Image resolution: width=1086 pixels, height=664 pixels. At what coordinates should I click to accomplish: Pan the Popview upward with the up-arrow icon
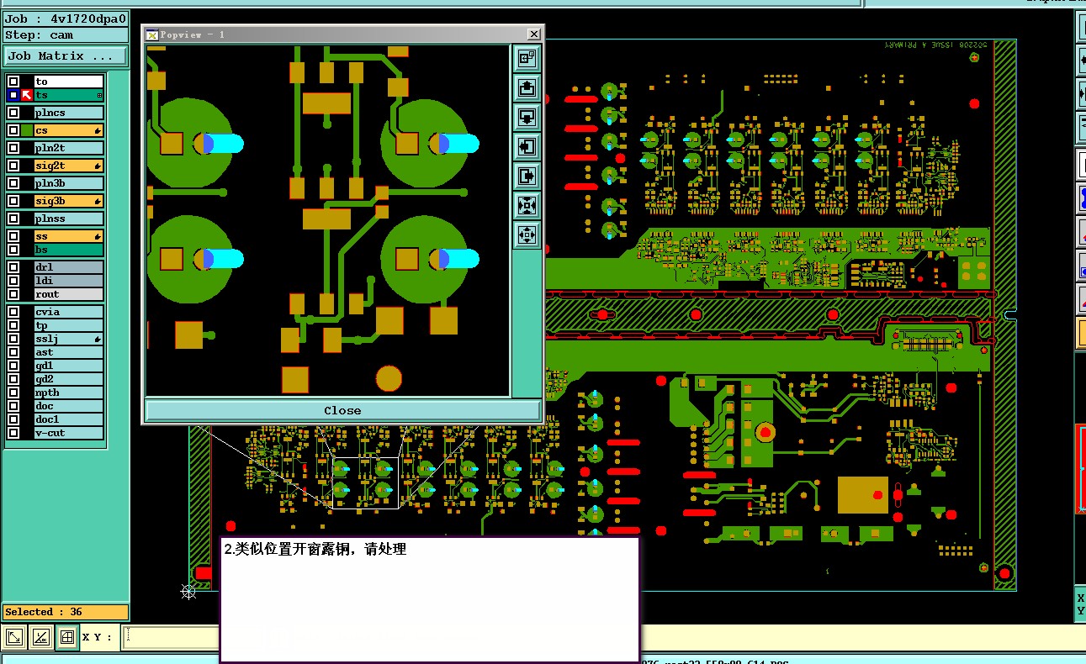527,87
